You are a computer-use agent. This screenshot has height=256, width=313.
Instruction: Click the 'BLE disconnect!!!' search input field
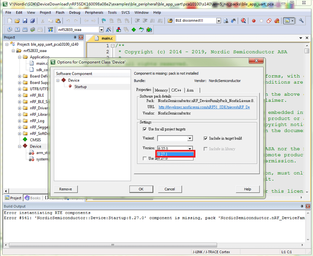195,21
